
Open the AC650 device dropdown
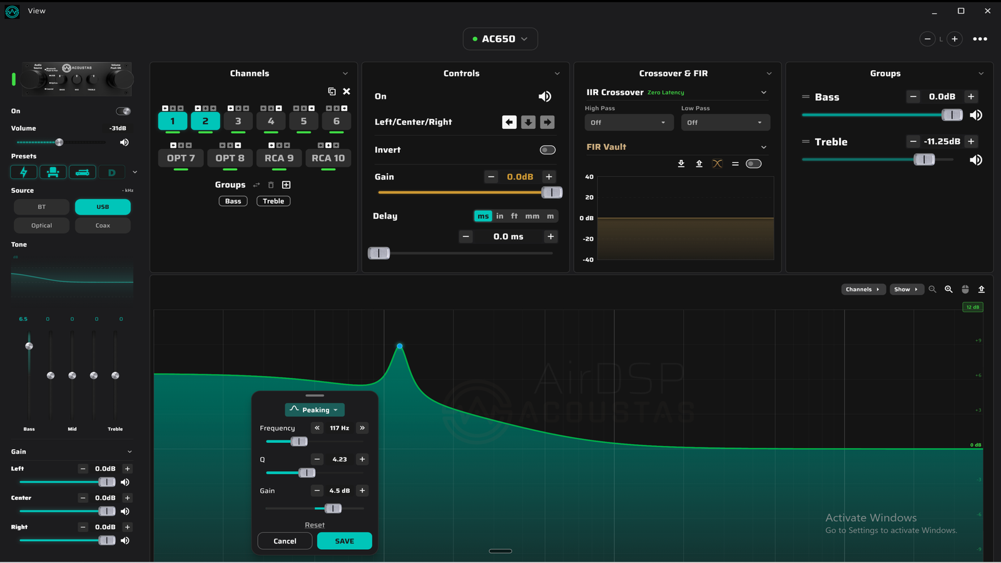click(x=500, y=39)
